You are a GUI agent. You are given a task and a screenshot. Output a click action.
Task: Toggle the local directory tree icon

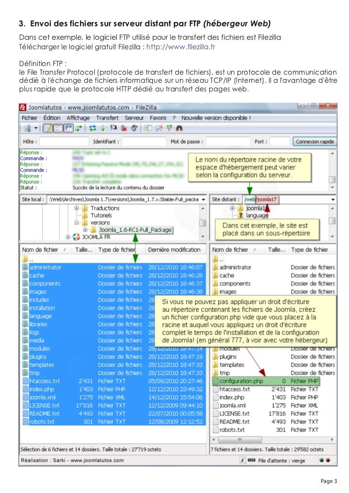click(x=58, y=128)
